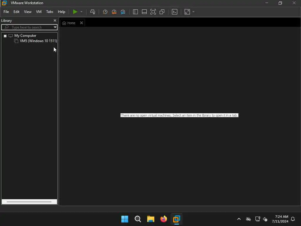
Task: Open File Explorer from the taskbar
Action: (x=151, y=219)
